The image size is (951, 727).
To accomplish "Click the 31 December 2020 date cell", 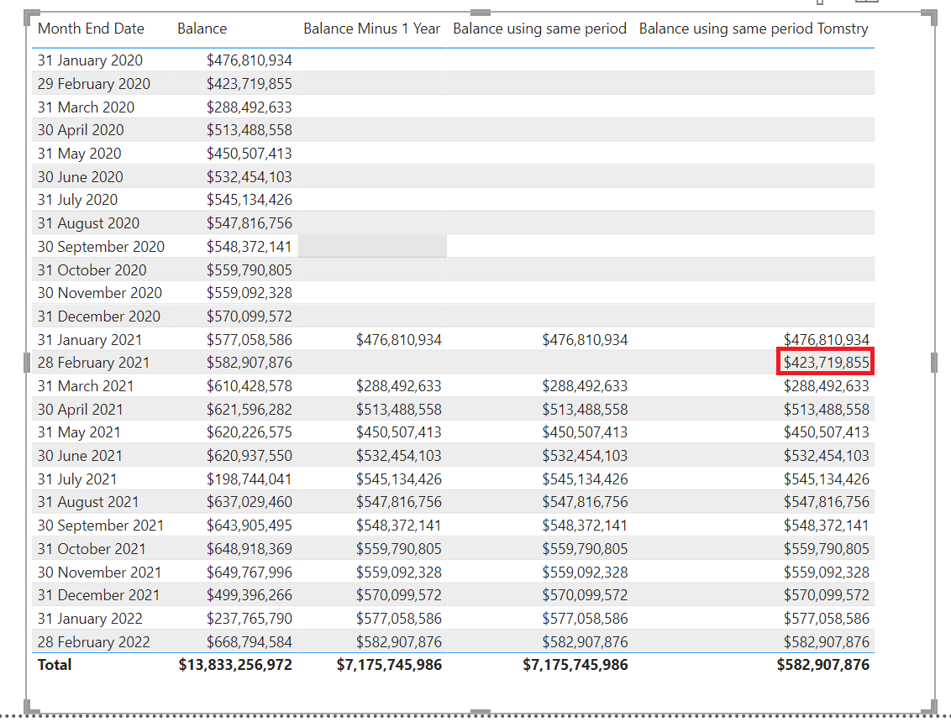I will (99, 316).
